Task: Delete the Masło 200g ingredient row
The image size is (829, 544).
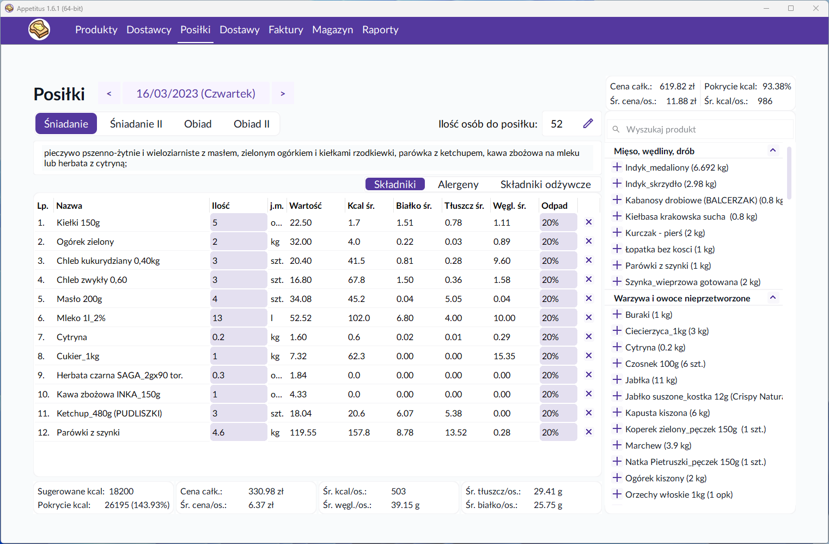Action: (588, 299)
